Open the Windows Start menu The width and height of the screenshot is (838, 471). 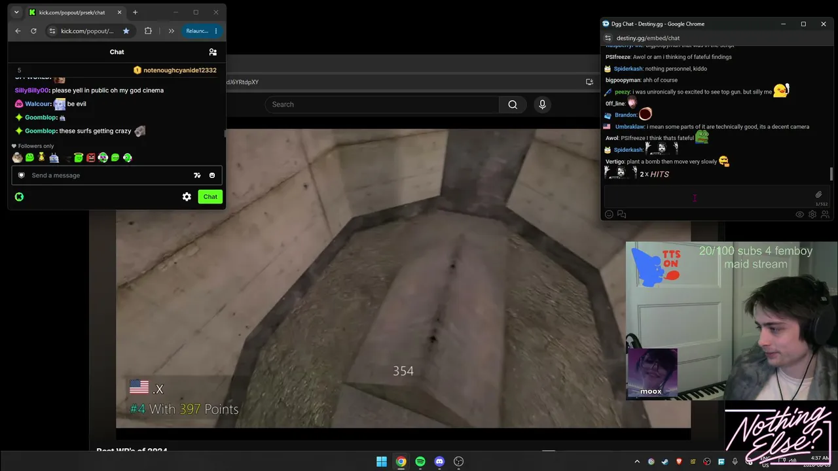tap(382, 461)
